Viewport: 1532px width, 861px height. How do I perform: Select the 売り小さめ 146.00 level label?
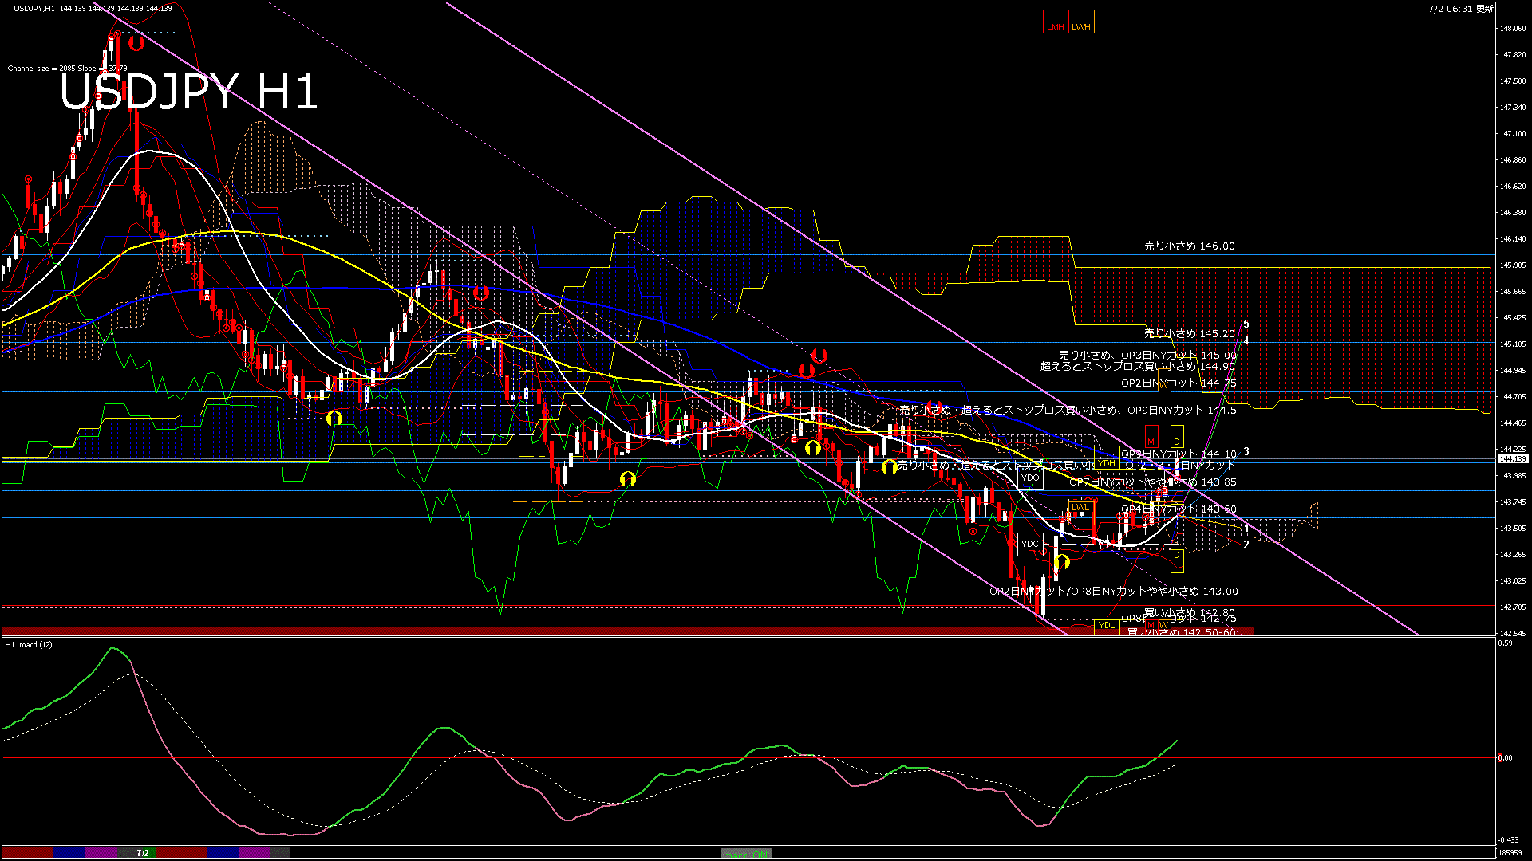click(1189, 246)
